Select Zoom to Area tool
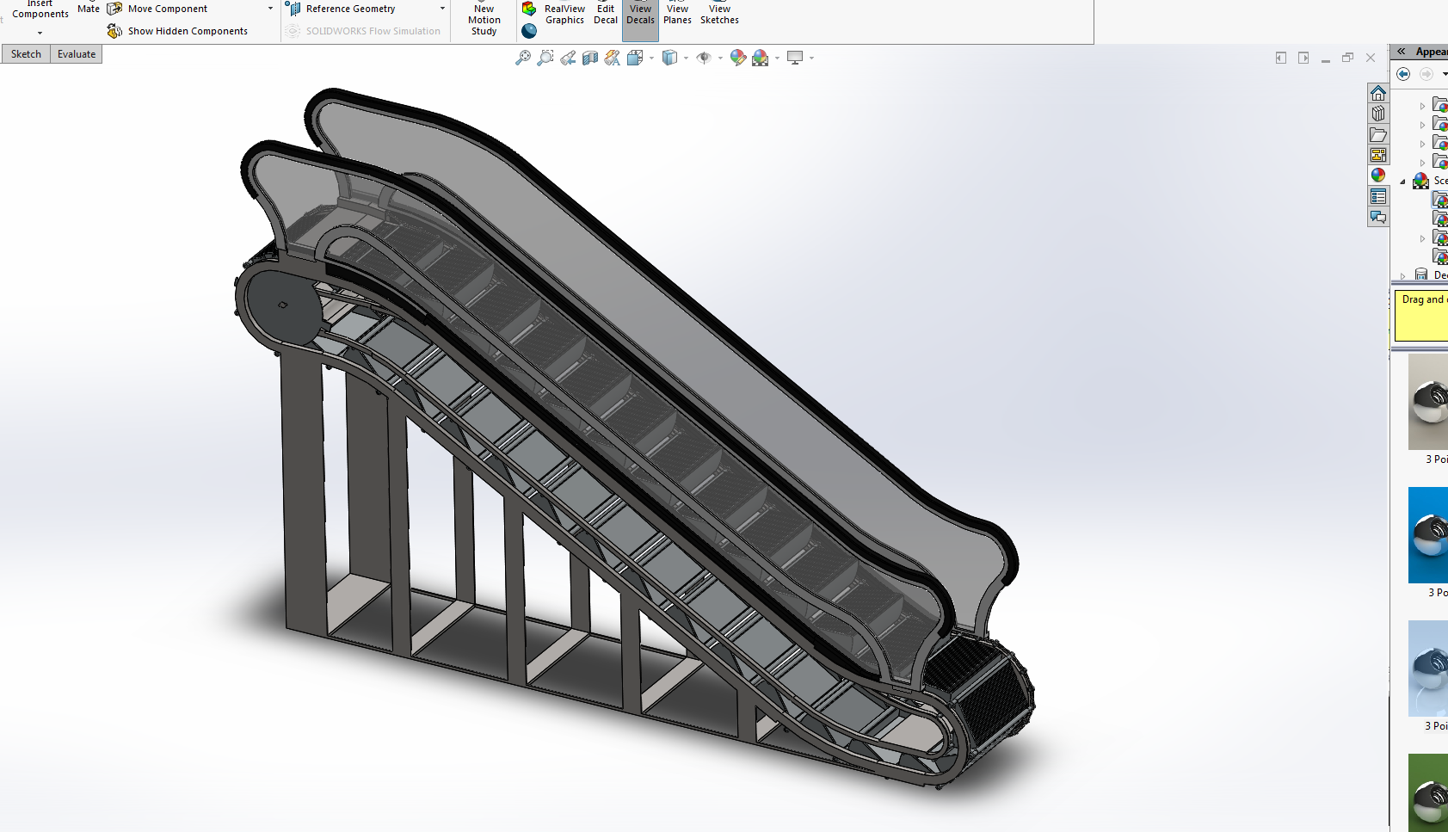Screen dimensions: 1448x832 [545, 58]
